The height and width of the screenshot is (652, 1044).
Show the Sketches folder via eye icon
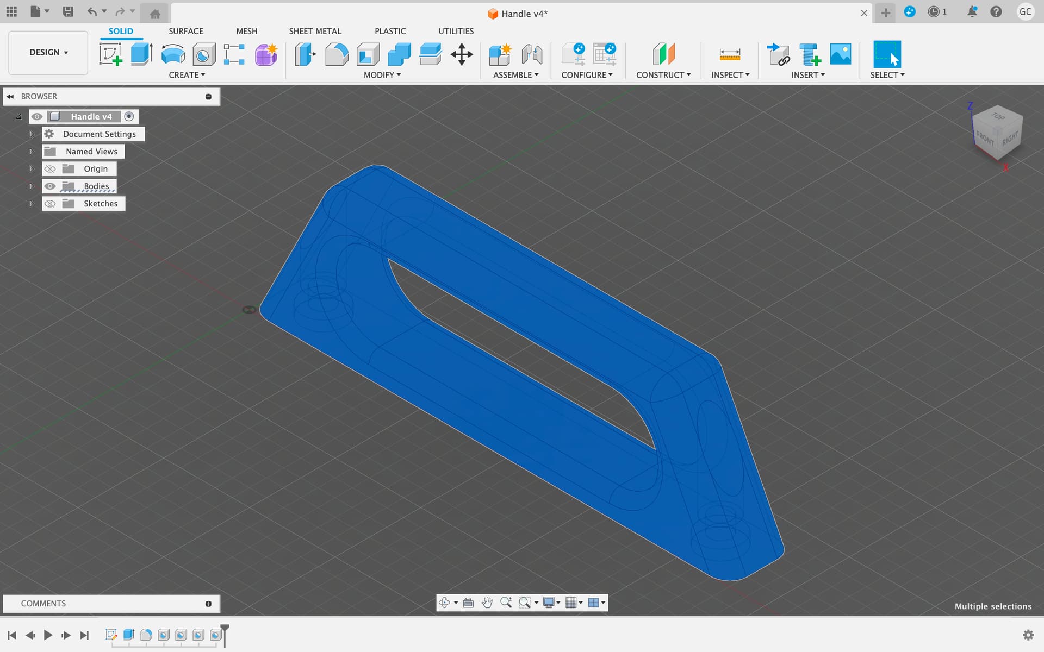(x=50, y=204)
